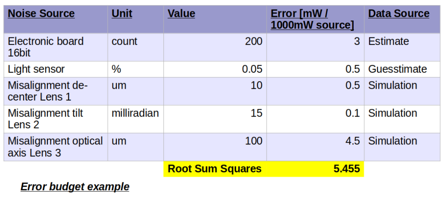Viewport: 446px width, 198px height.
Task: Select the 'milliradian' unit cell
Action: [136, 119]
